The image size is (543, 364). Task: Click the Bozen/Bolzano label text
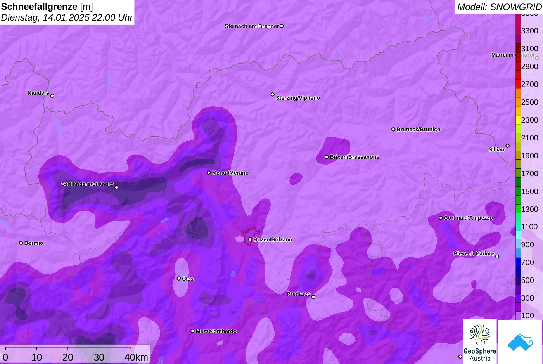pyautogui.click(x=273, y=239)
